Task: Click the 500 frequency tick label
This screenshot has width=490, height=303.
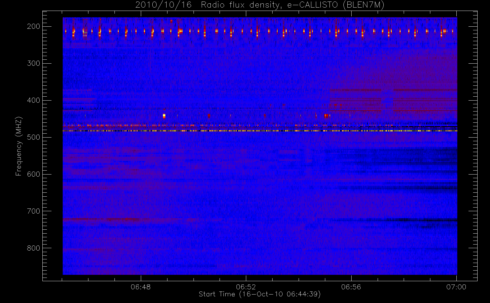Action: pos(33,137)
